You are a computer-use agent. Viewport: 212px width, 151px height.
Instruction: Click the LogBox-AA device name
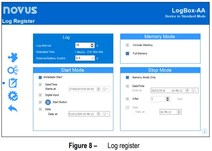coord(189,10)
